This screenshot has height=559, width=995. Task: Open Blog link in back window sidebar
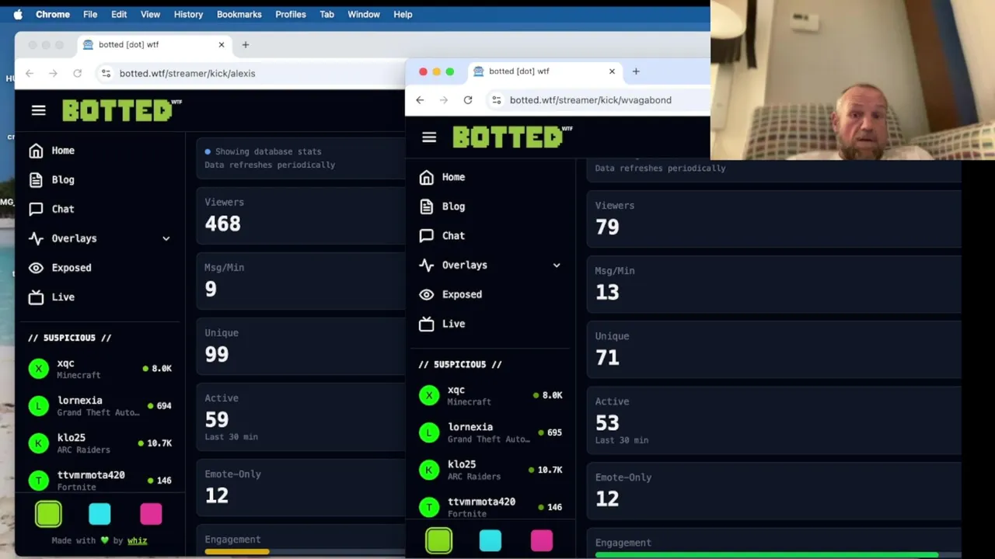click(63, 180)
